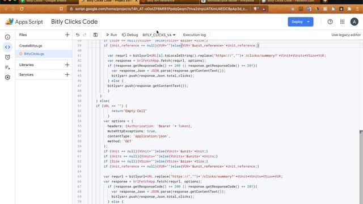
Task: Save the project with the disk icon
Action: 95,35
